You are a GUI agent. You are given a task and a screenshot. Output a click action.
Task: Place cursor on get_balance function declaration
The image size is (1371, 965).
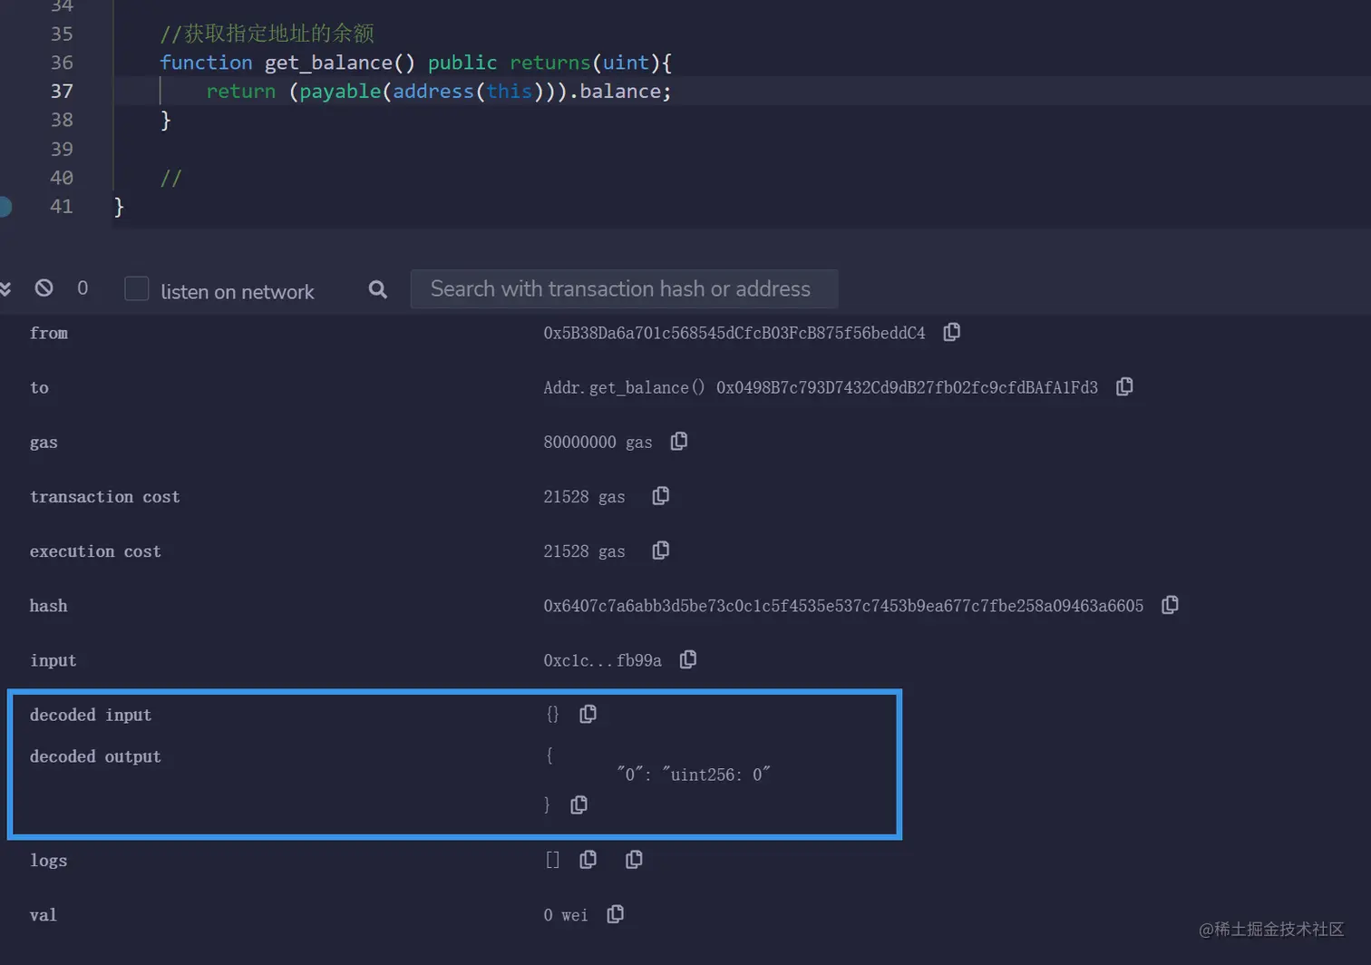click(x=415, y=63)
